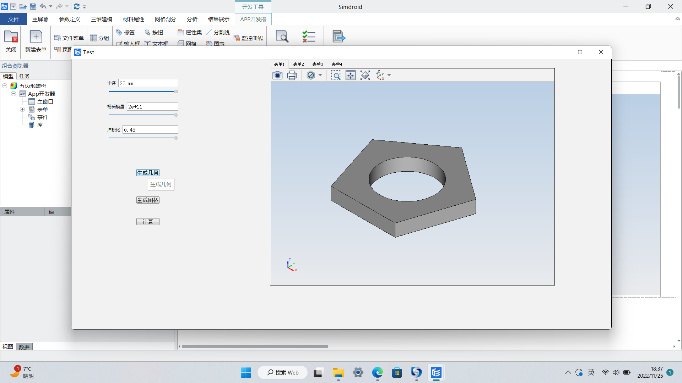Click the refresh icon in quick access toolbar
The width and height of the screenshot is (682, 383).
pyautogui.click(x=77, y=6)
